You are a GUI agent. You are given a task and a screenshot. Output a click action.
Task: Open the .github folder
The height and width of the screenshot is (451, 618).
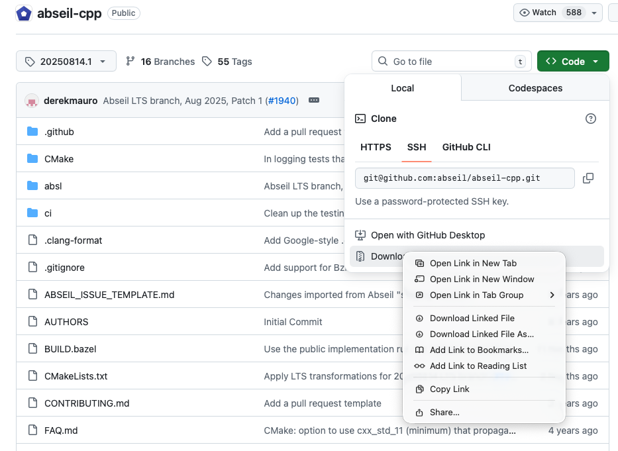point(59,132)
